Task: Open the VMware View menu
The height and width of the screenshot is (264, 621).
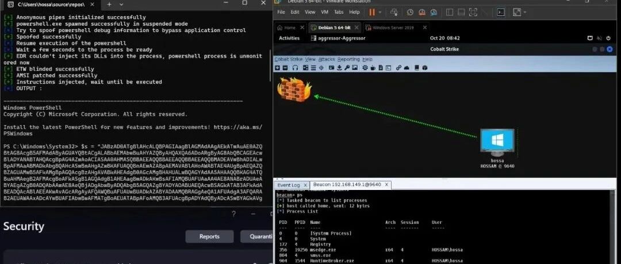Action: (x=310, y=12)
